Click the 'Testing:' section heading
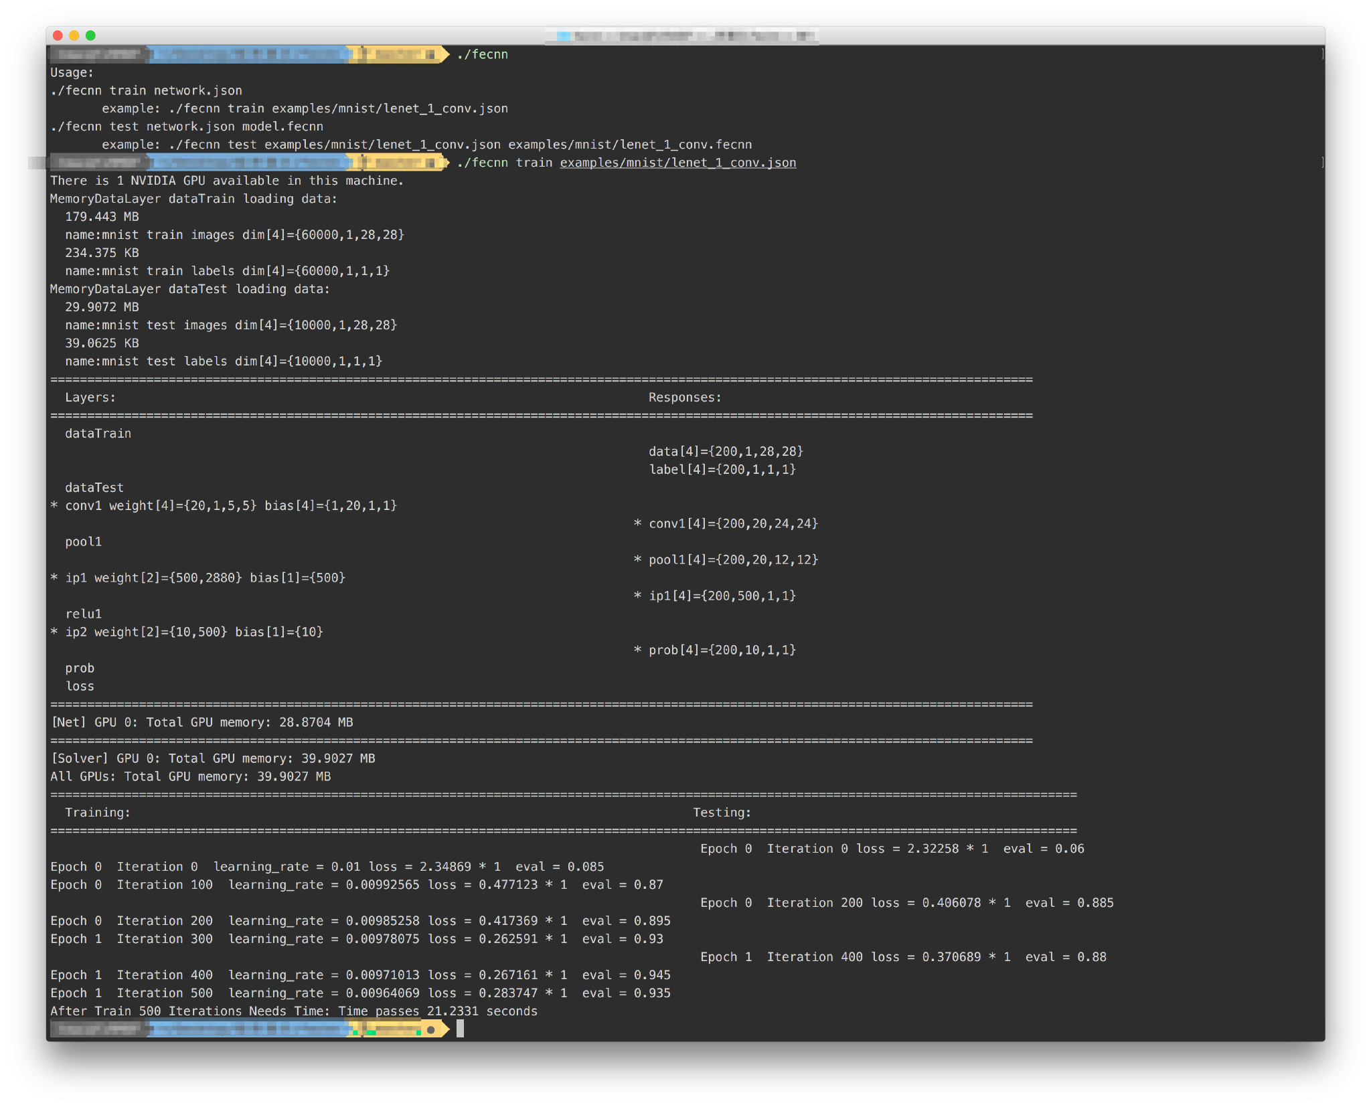 tap(722, 813)
